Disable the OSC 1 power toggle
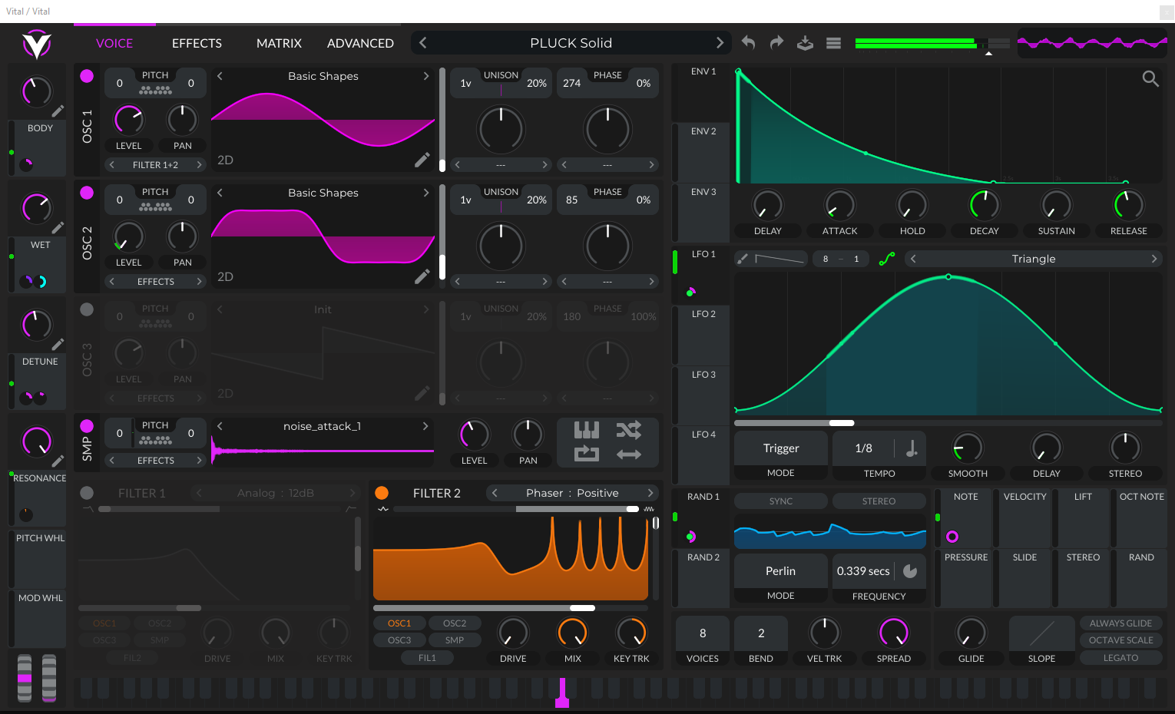This screenshot has width=1175, height=714. point(87,76)
